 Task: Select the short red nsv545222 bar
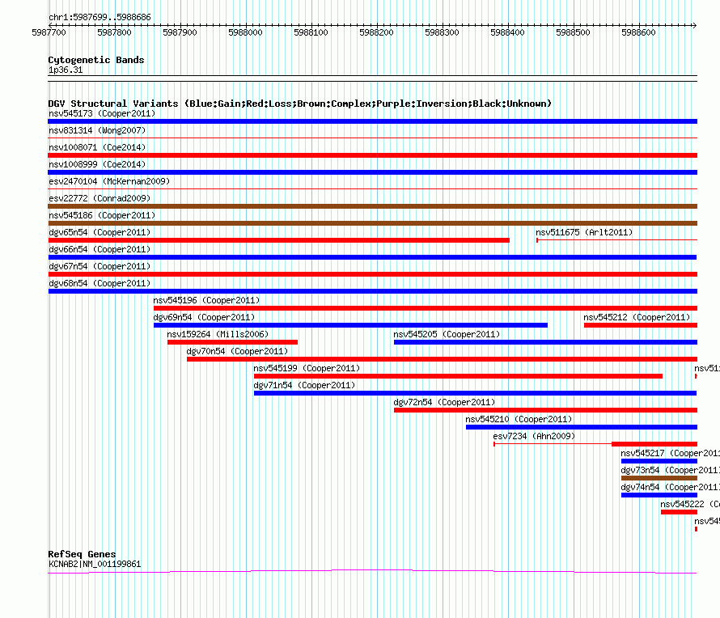point(679,512)
